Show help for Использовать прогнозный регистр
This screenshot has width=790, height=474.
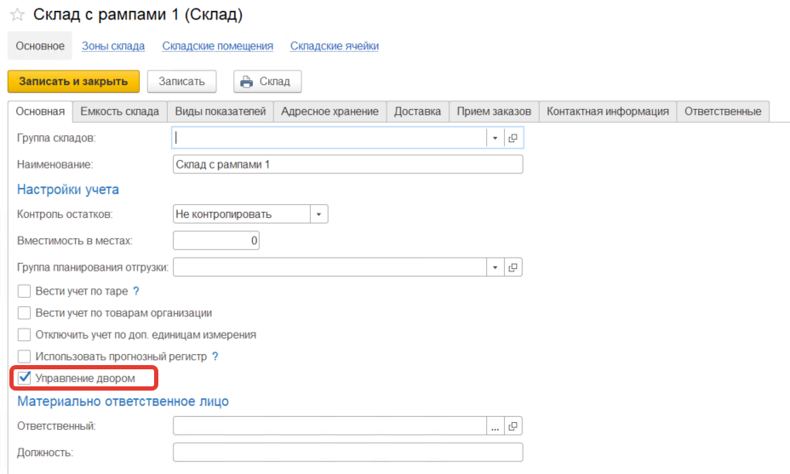[215, 357]
